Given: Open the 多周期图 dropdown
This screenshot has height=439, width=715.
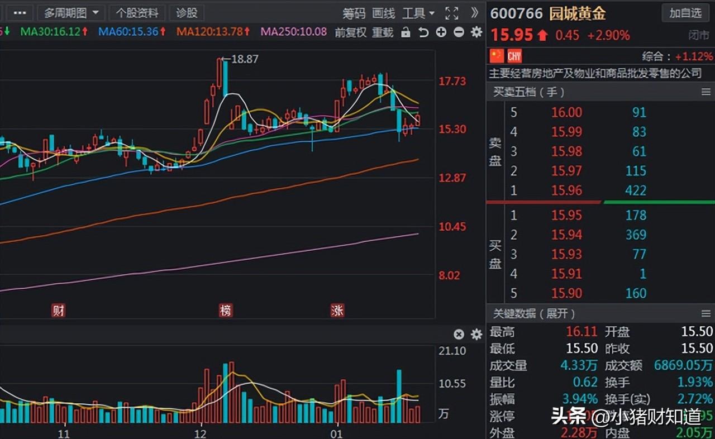Looking at the screenshot, I should 71,13.
